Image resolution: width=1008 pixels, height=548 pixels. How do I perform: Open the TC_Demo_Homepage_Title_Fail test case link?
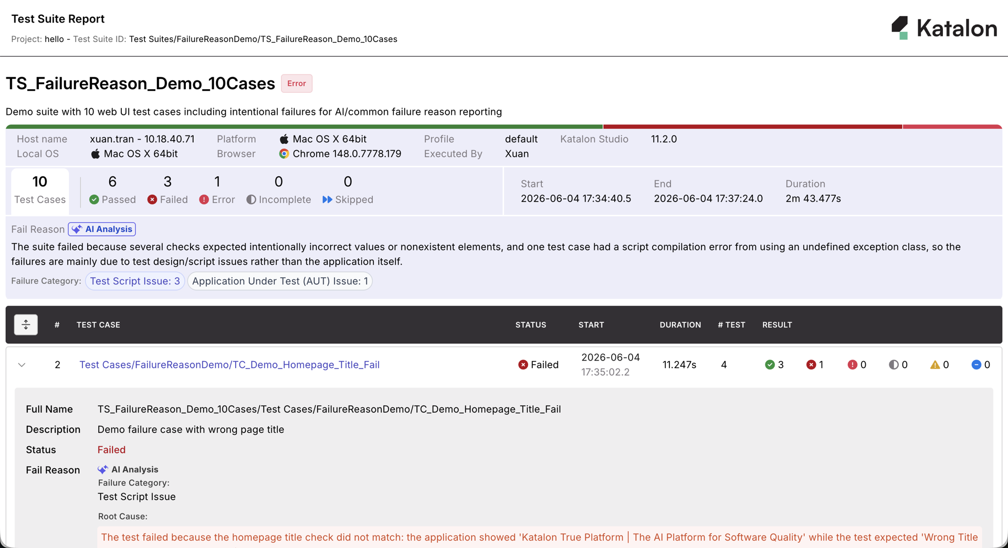pos(229,365)
